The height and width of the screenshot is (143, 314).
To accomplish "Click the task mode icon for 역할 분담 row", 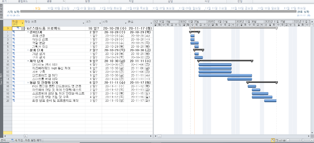I will [x=14, y=43].
